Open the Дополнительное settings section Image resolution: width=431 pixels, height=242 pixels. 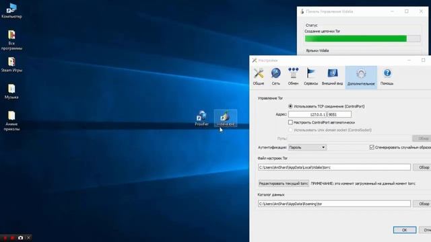point(361,77)
